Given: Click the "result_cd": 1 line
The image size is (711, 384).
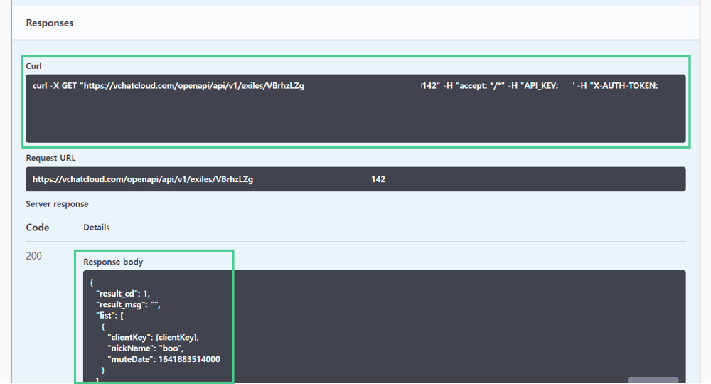Looking at the screenshot, I should point(122,293).
